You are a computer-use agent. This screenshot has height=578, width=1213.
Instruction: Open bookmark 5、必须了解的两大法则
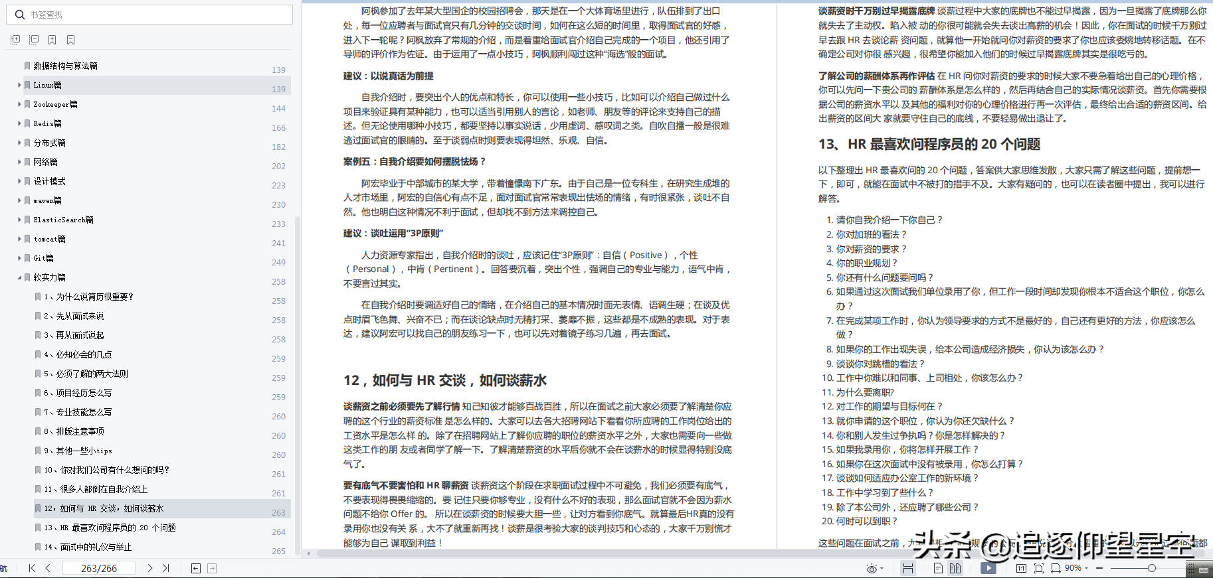click(x=86, y=374)
